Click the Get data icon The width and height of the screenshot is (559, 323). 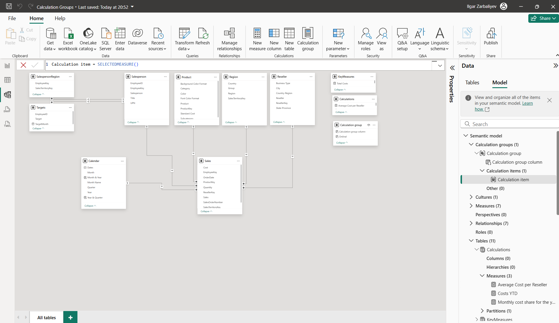click(x=50, y=39)
